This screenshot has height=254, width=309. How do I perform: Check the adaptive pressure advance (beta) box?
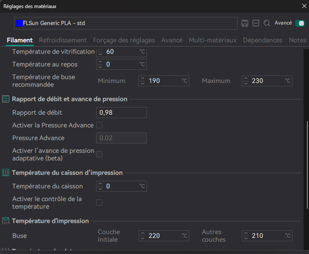click(99, 154)
